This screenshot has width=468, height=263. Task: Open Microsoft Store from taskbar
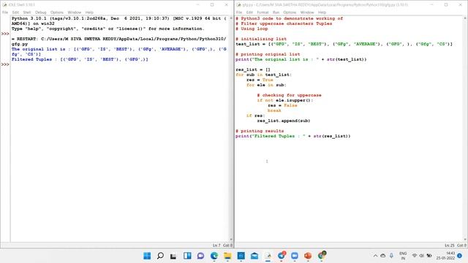[x=241, y=256]
